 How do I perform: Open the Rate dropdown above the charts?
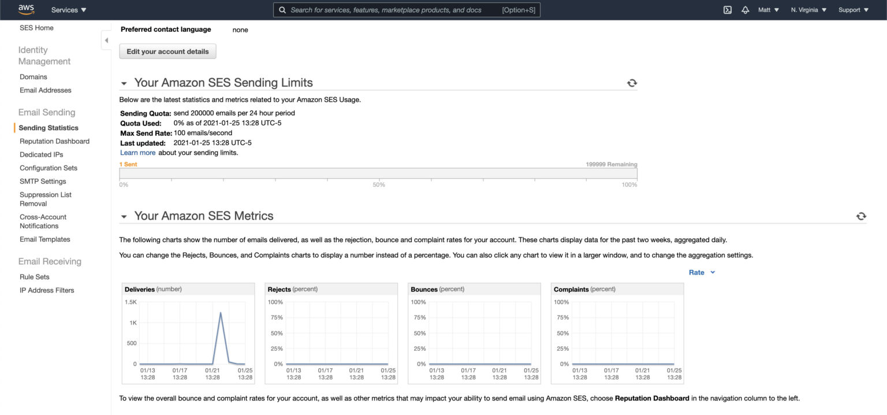pos(701,272)
